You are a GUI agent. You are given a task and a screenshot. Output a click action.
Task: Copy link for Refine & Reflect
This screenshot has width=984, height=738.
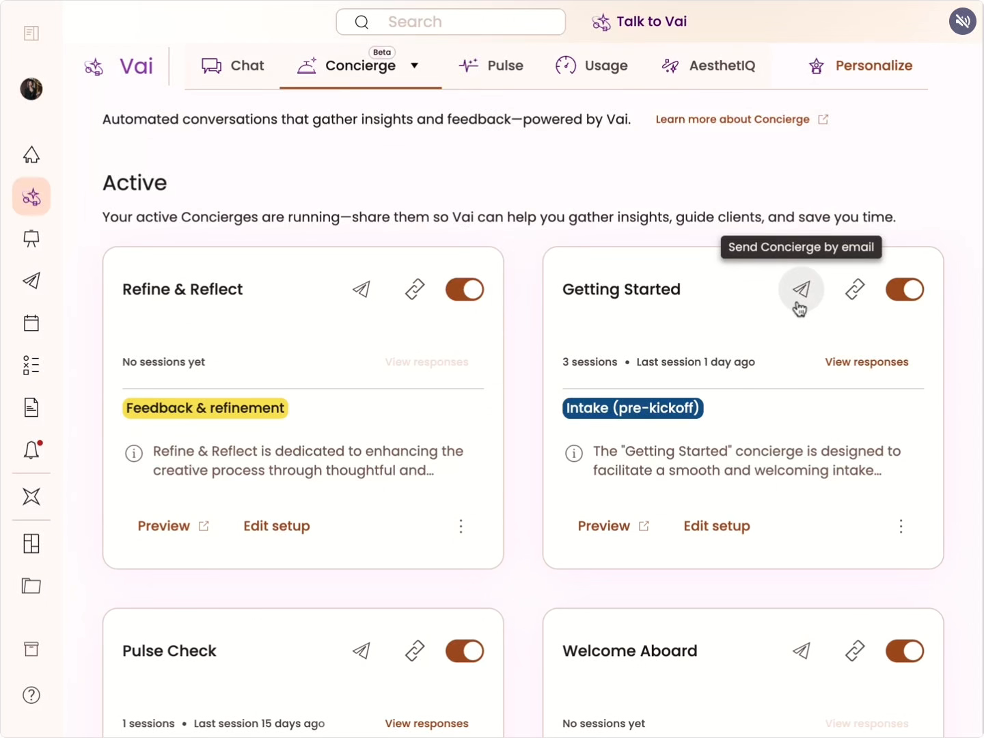415,290
